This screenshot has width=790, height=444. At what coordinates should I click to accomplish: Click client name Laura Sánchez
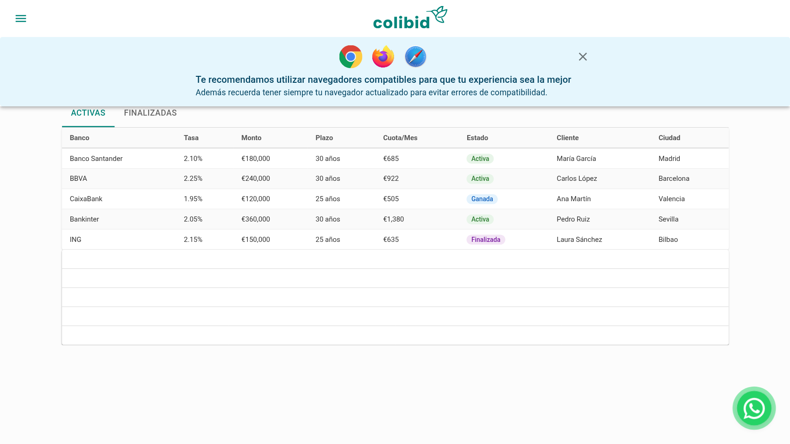[x=579, y=240]
